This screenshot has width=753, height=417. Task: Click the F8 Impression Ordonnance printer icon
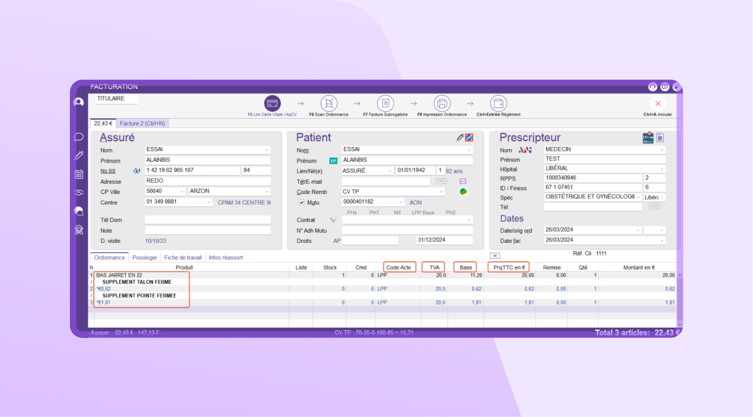coord(442,103)
